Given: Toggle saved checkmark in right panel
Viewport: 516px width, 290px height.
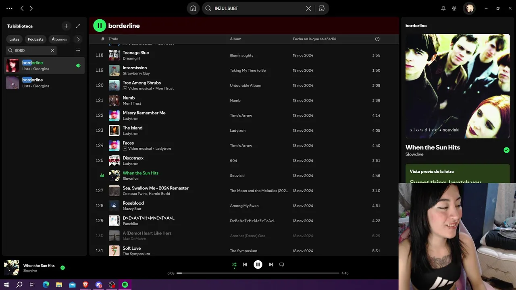Looking at the screenshot, I should (x=506, y=150).
